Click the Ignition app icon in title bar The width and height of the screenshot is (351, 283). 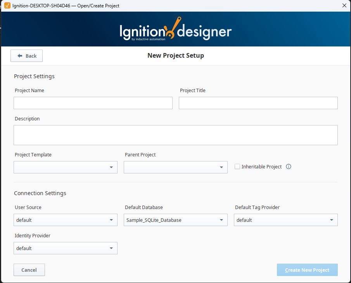coord(7,5)
